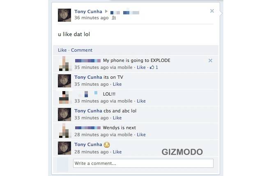Click in the 'Write a comment...' field

pos(143,163)
